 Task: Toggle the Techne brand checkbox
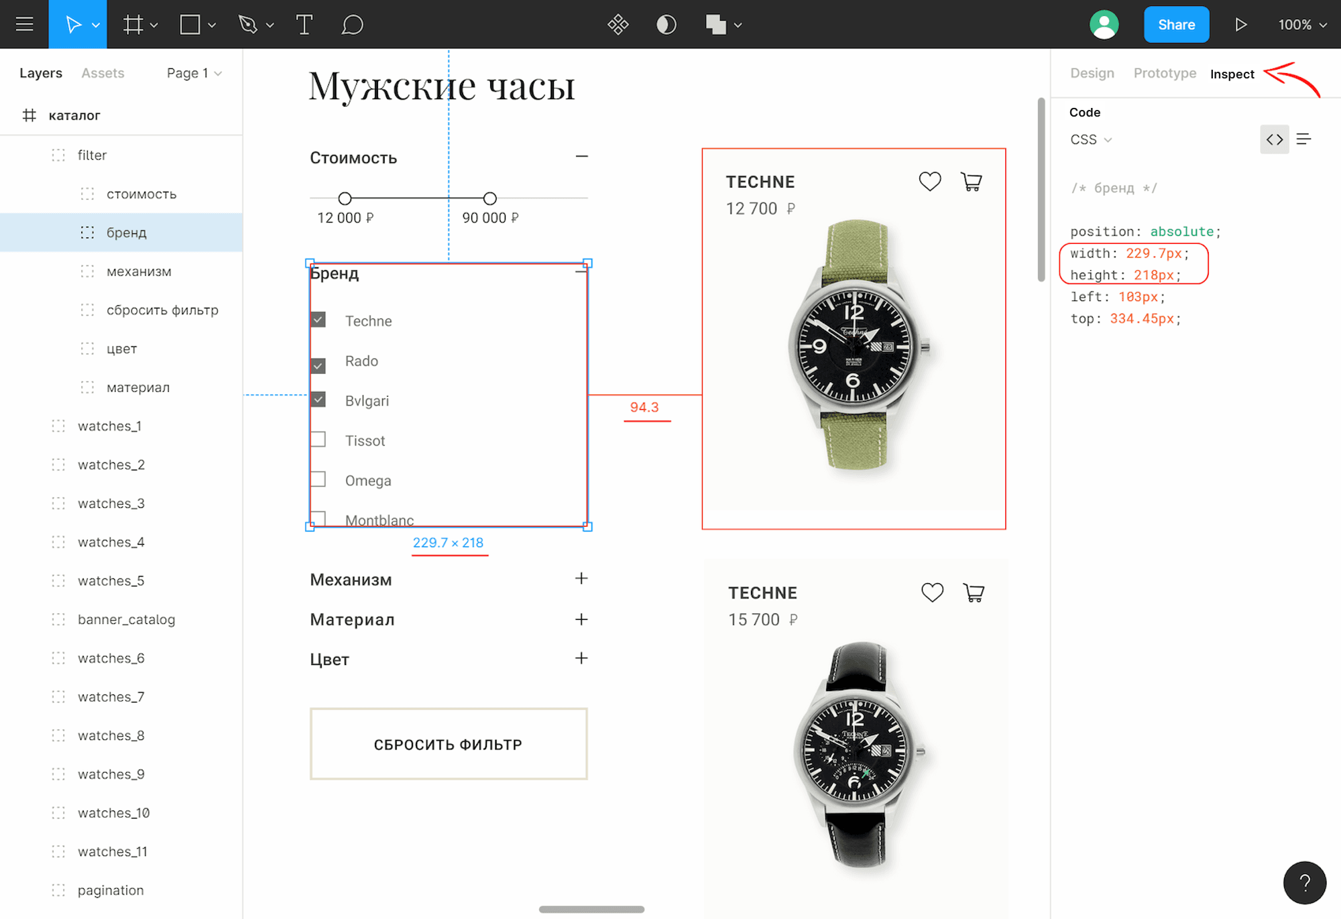(x=319, y=320)
